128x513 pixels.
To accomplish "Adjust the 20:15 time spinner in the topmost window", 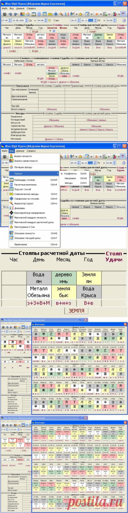I will (x=78, y=21).
